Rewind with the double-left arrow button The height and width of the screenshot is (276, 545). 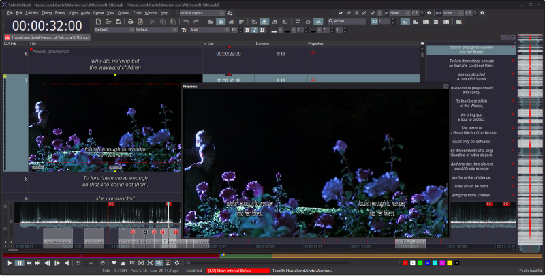point(29,263)
